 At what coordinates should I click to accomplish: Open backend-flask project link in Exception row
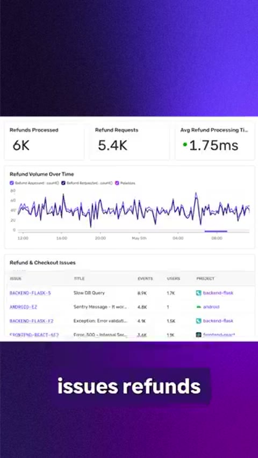[x=218, y=321]
